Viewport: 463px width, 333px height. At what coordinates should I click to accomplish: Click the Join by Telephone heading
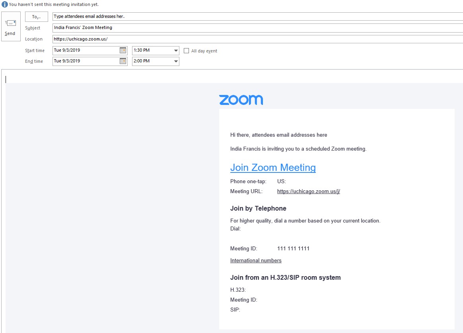point(259,209)
